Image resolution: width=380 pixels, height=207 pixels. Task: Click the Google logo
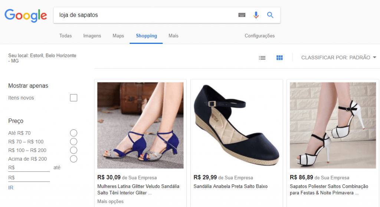pyautogui.click(x=26, y=15)
